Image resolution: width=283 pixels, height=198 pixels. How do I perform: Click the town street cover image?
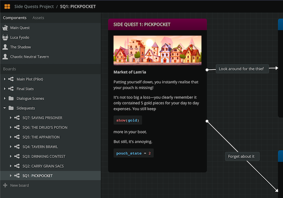[157, 50]
